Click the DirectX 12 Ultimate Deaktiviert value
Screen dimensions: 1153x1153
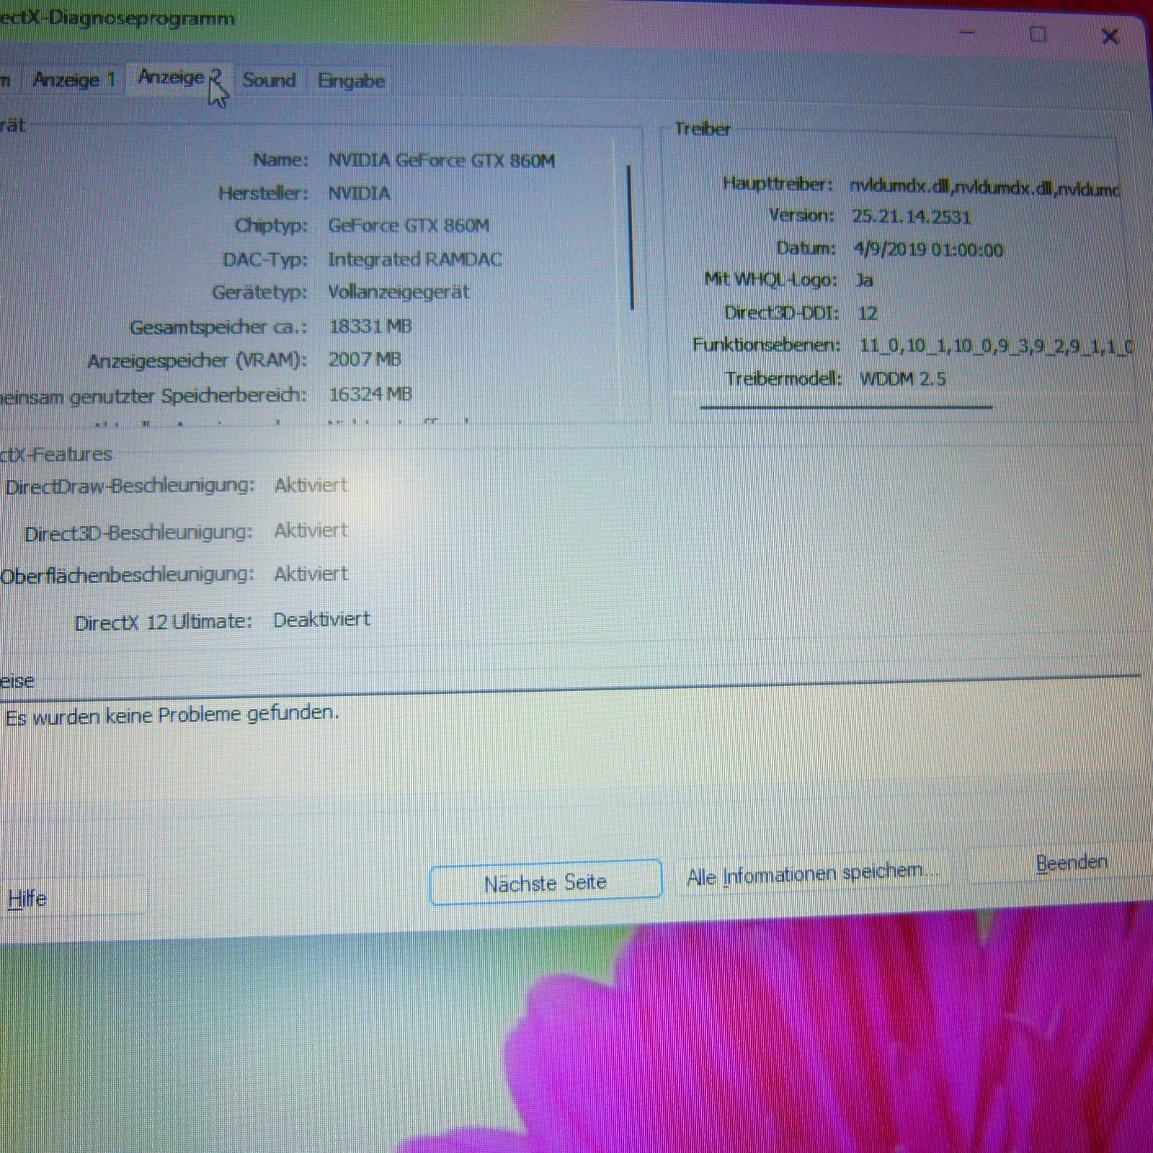(x=321, y=620)
